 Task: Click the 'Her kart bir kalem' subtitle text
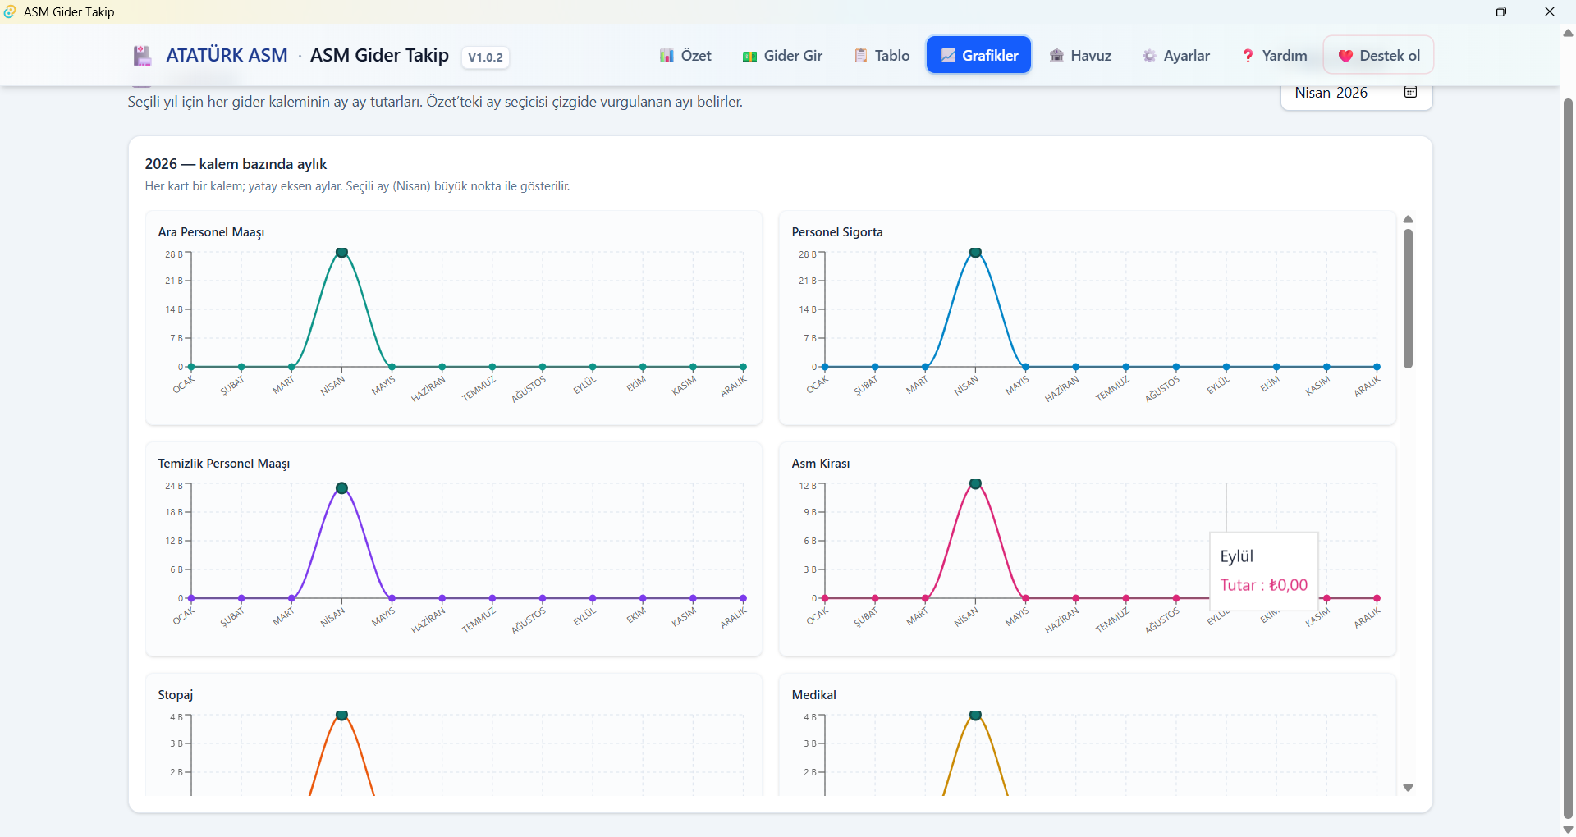coord(357,186)
